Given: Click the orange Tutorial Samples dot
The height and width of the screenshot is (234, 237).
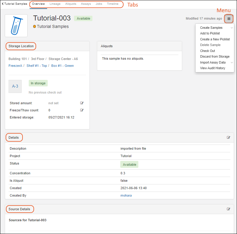Looking at the screenshot, I should [x=35, y=26].
